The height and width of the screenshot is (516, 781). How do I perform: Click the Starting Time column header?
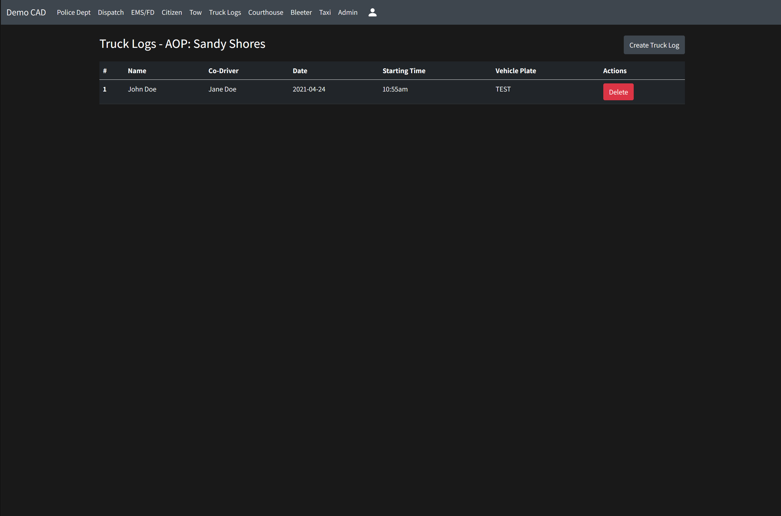click(x=404, y=71)
